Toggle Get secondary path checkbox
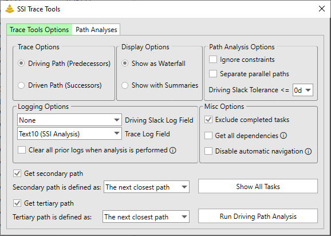This screenshot has width=331, height=236. pyautogui.click(x=17, y=174)
